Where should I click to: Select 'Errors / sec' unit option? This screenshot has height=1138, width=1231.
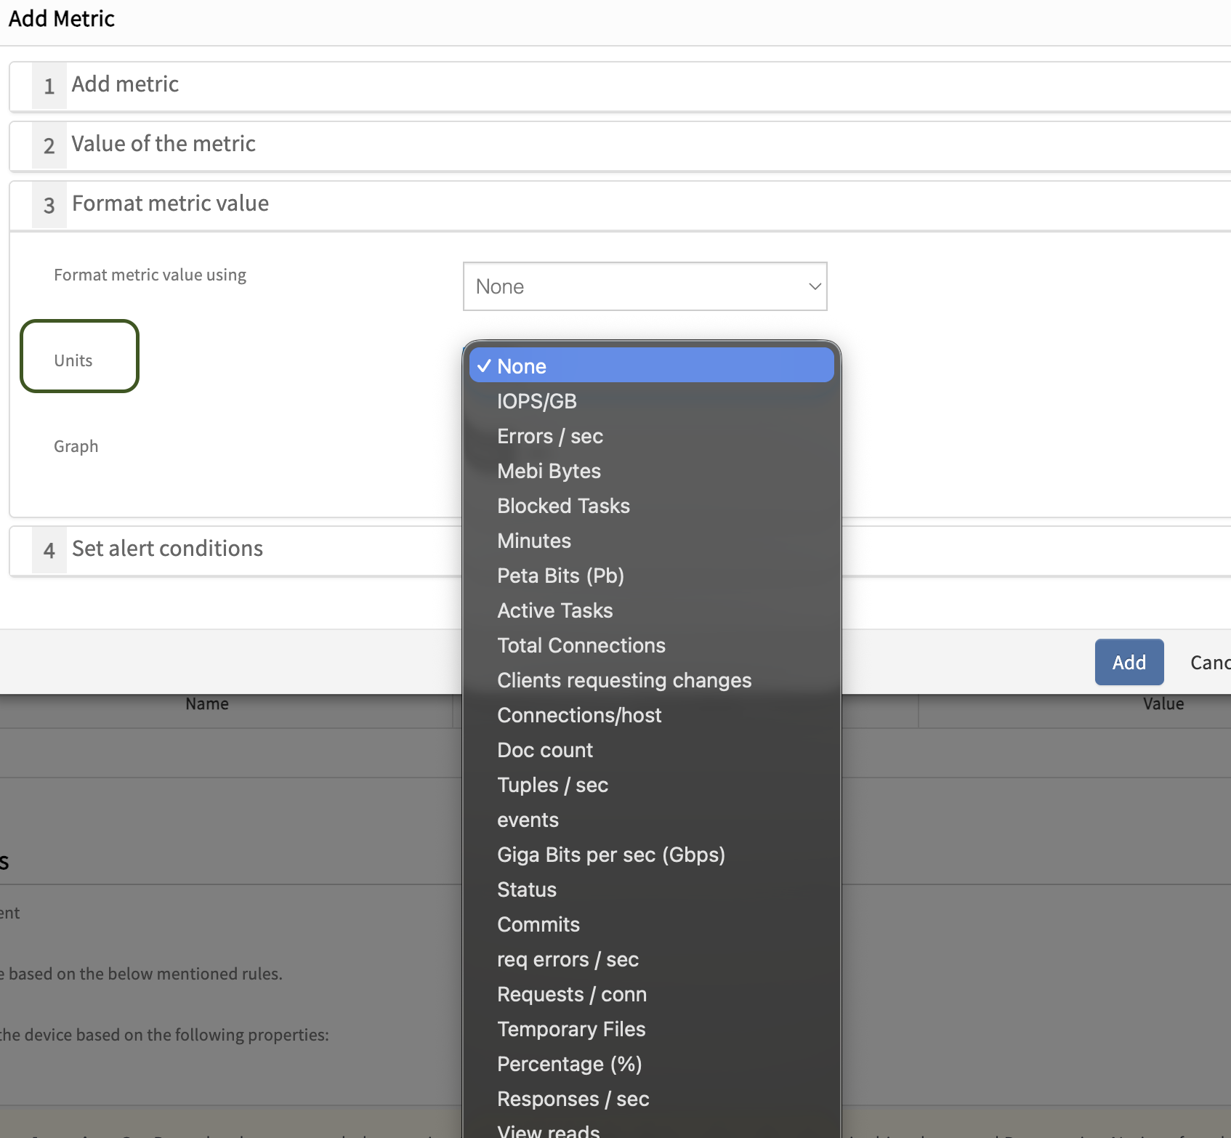549,436
